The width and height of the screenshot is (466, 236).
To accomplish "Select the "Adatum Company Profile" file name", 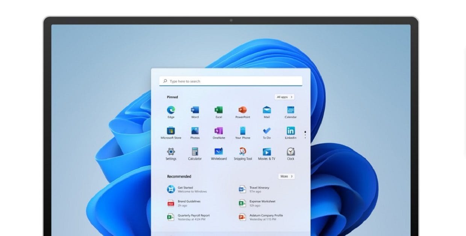I will (266, 215).
